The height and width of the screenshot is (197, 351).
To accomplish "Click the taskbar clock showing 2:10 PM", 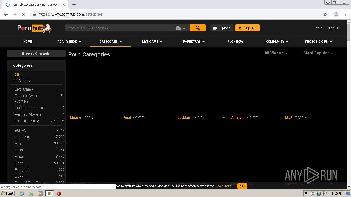I will [x=337, y=193].
